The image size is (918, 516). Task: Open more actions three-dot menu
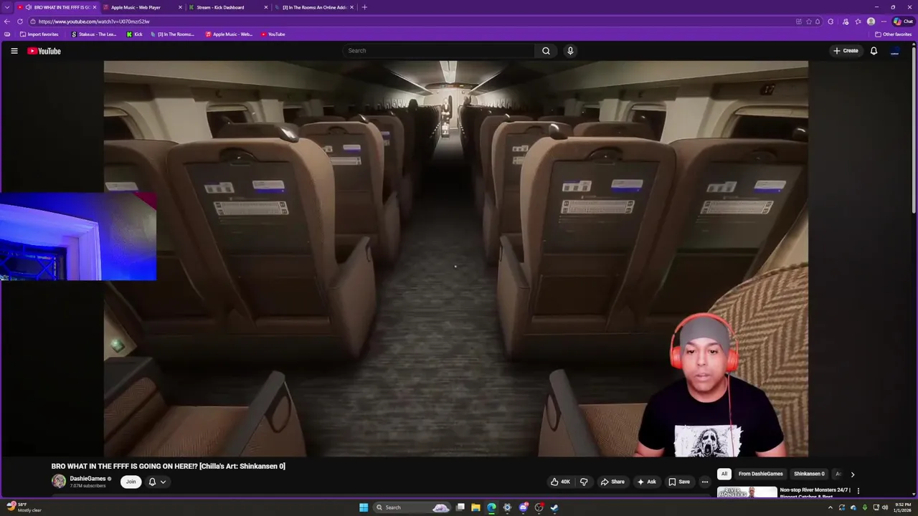pyautogui.click(x=705, y=482)
